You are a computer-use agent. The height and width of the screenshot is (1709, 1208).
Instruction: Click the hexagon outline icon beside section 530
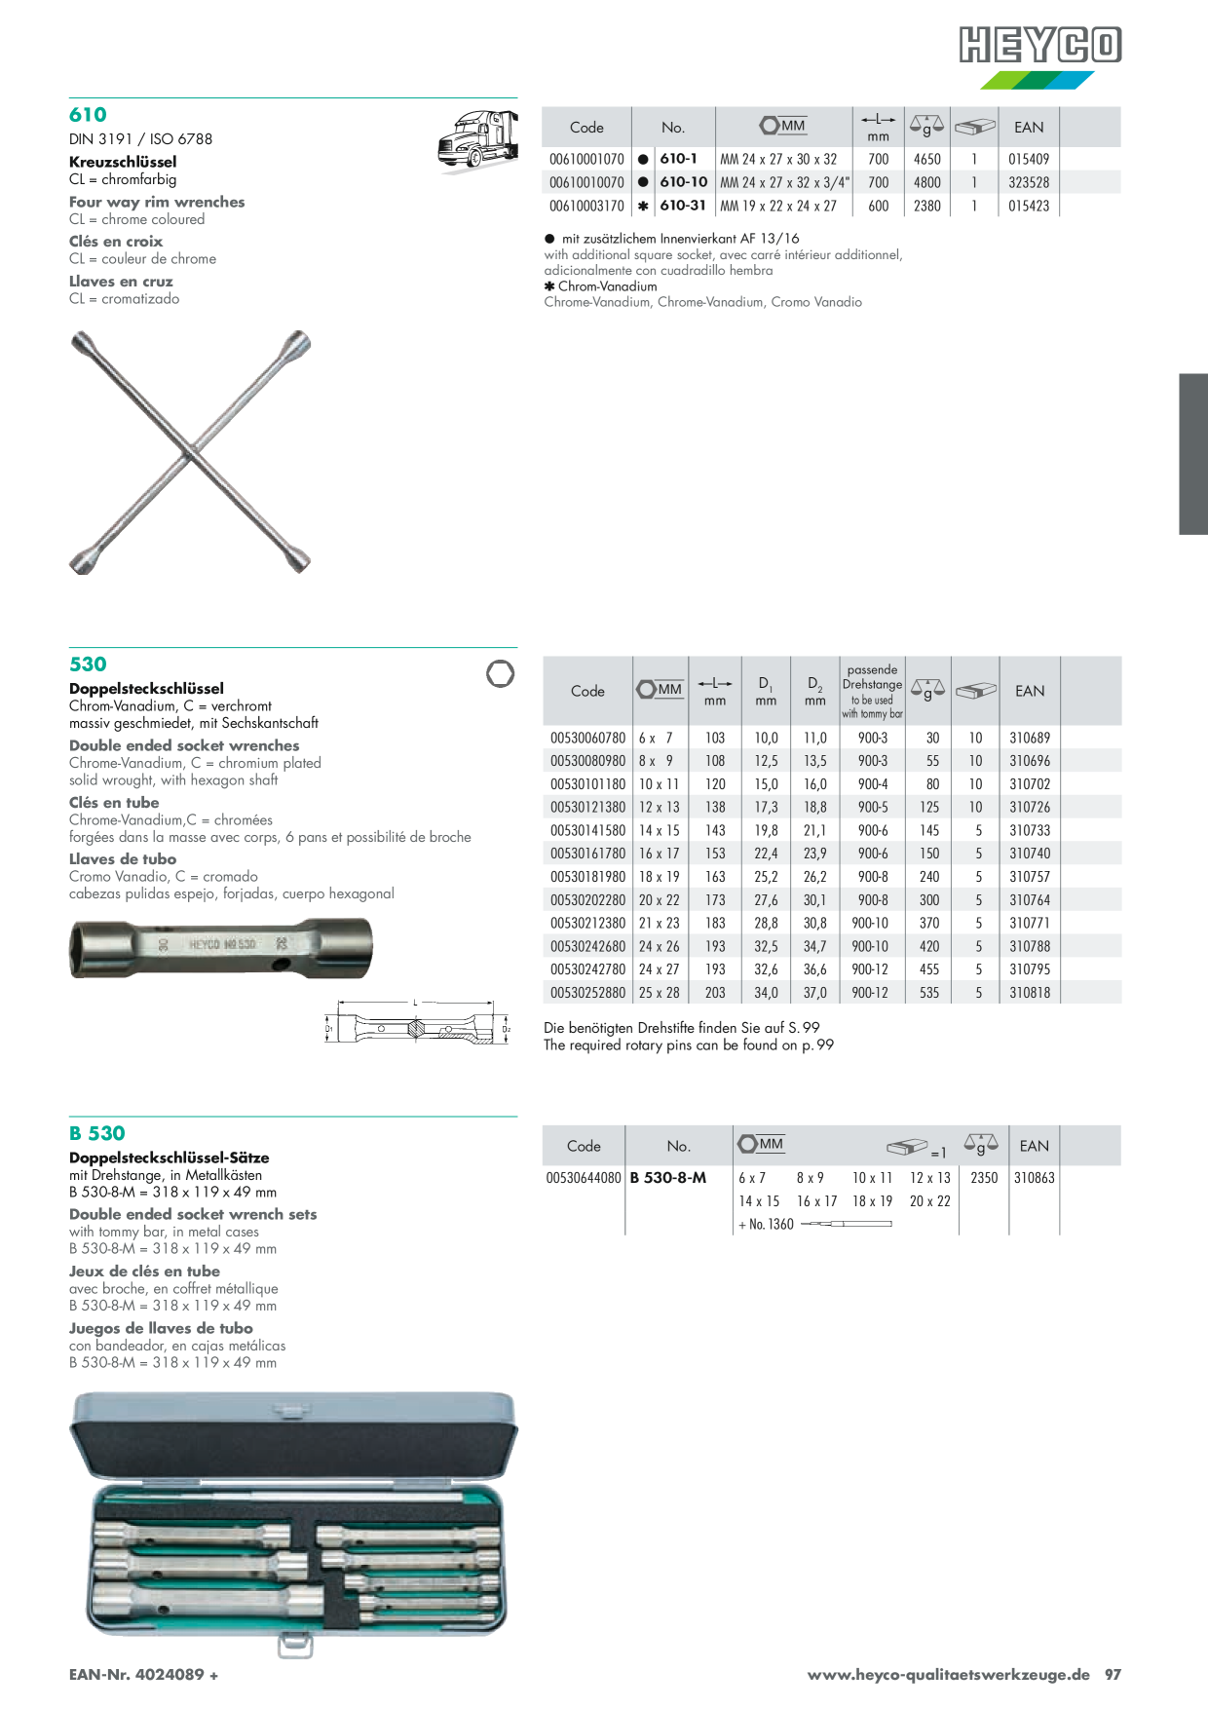[x=500, y=673]
